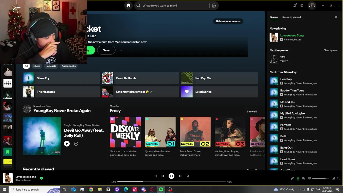Show hidden system tray icons

[x=299, y=190]
